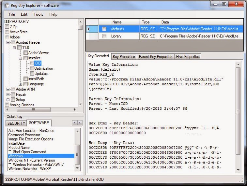Select the Library row REG_SZ type cell
Viewport: 247px width, 186px height.
click(x=149, y=36)
